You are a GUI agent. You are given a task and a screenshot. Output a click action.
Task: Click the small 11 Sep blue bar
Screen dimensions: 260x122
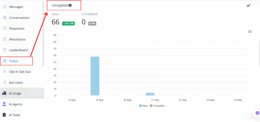150,94
